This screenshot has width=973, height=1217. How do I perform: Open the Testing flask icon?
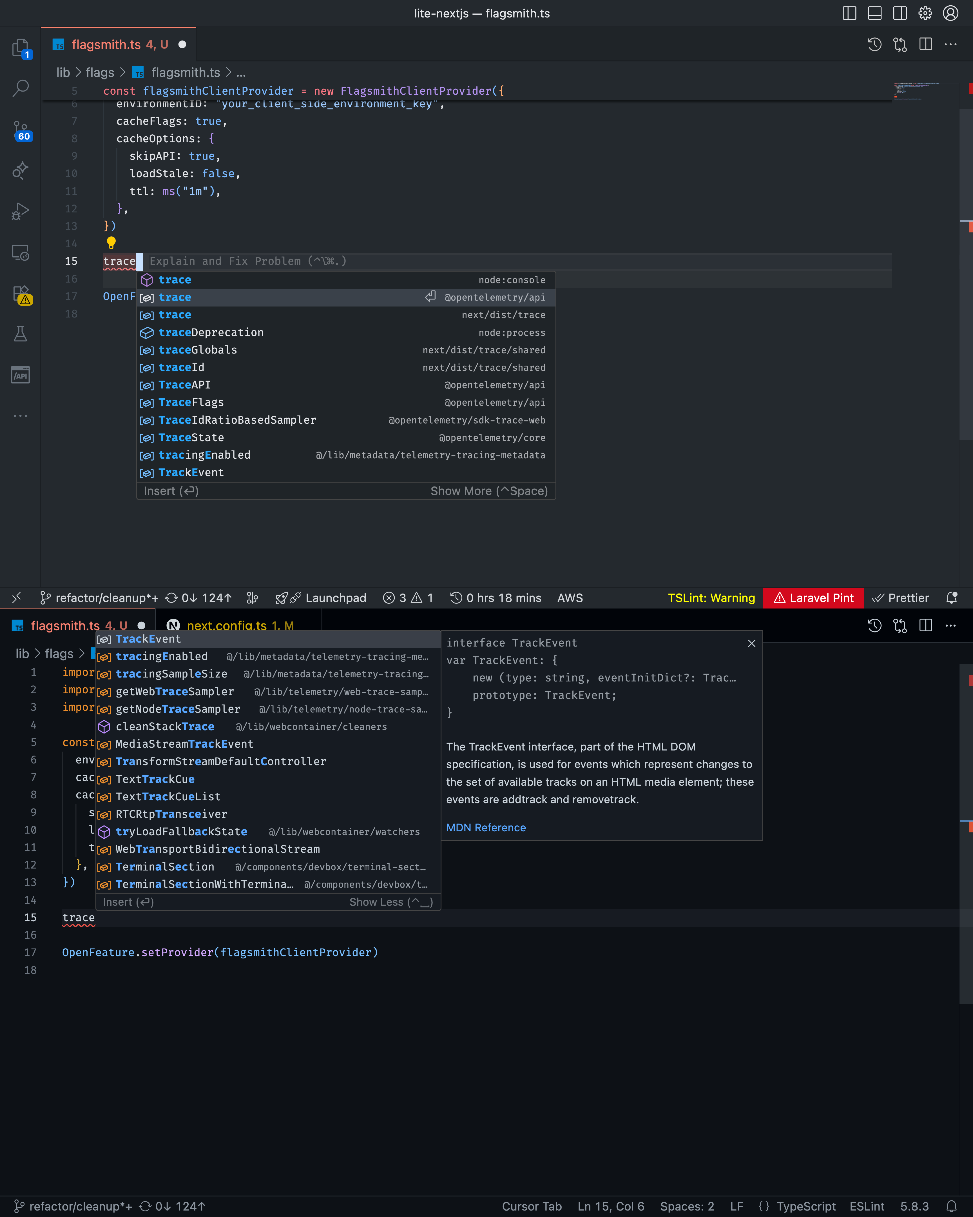[x=20, y=334]
